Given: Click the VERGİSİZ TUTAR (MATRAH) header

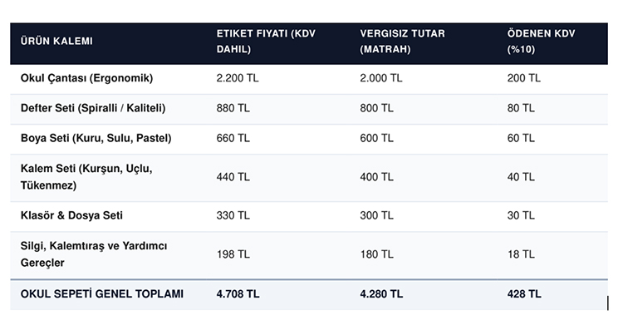Looking at the screenshot, I should coord(402,42).
